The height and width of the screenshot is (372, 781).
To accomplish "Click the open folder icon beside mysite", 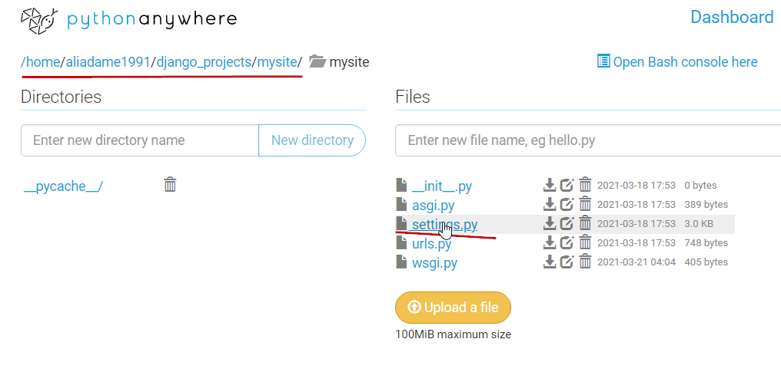I will pyautogui.click(x=317, y=61).
